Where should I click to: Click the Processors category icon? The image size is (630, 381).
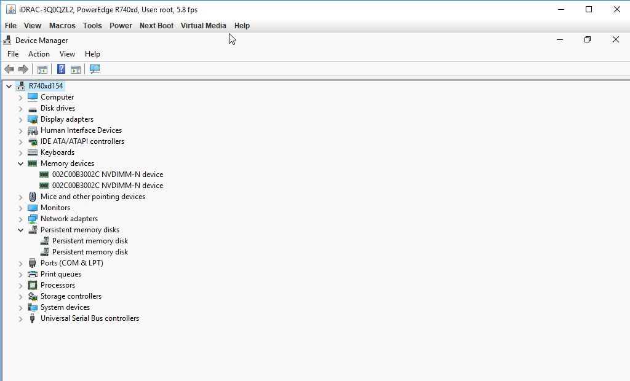(33, 285)
